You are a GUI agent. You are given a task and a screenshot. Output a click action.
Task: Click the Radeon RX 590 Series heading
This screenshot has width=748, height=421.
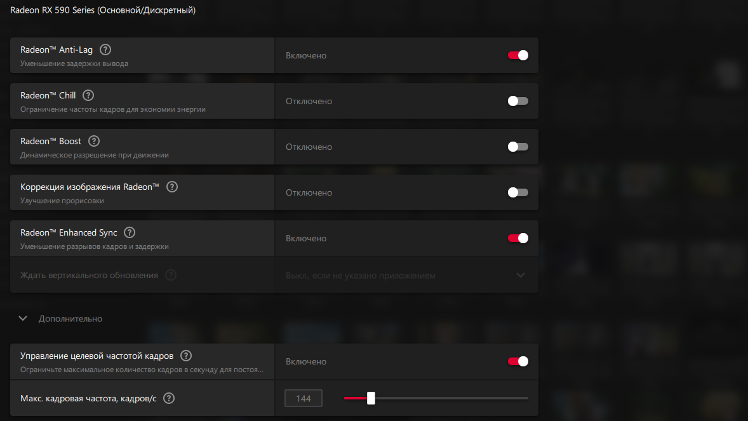[x=103, y=10]
